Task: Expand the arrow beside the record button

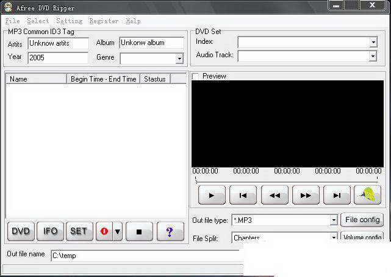Action: point(118,231)
